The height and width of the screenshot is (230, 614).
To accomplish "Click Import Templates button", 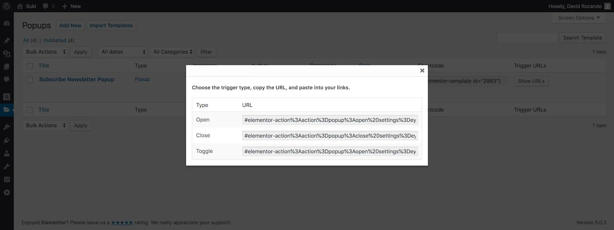I will [x=111, y=25].
